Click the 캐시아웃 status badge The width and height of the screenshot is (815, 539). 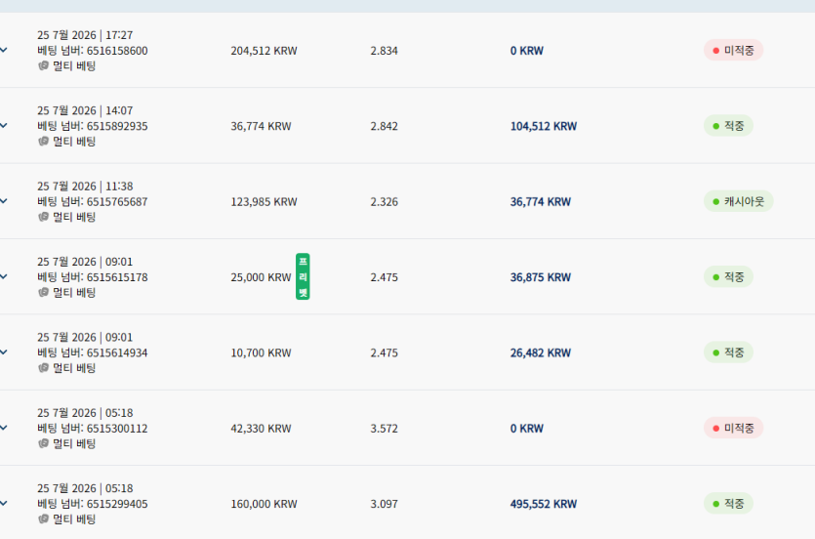tap(739, 201)
